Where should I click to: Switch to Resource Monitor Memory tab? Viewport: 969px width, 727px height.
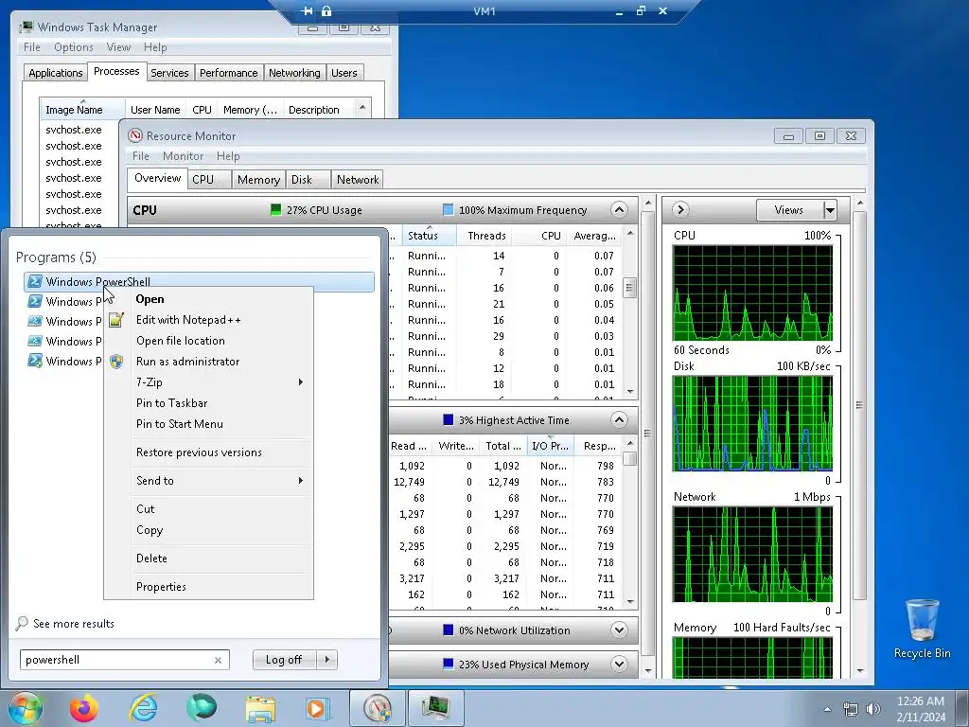(258, 180)
